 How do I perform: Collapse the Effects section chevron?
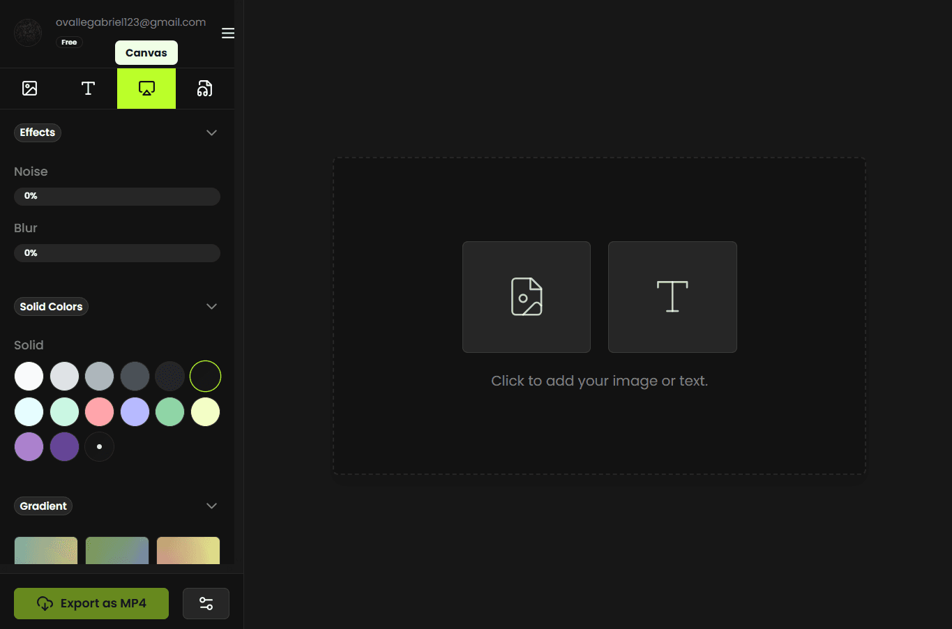(211, 132)
